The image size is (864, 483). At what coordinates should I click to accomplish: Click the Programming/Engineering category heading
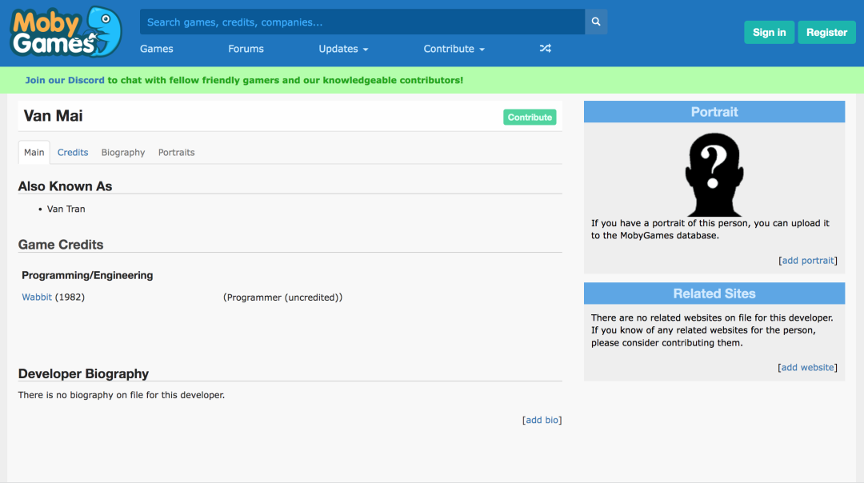tap(87, 275)
